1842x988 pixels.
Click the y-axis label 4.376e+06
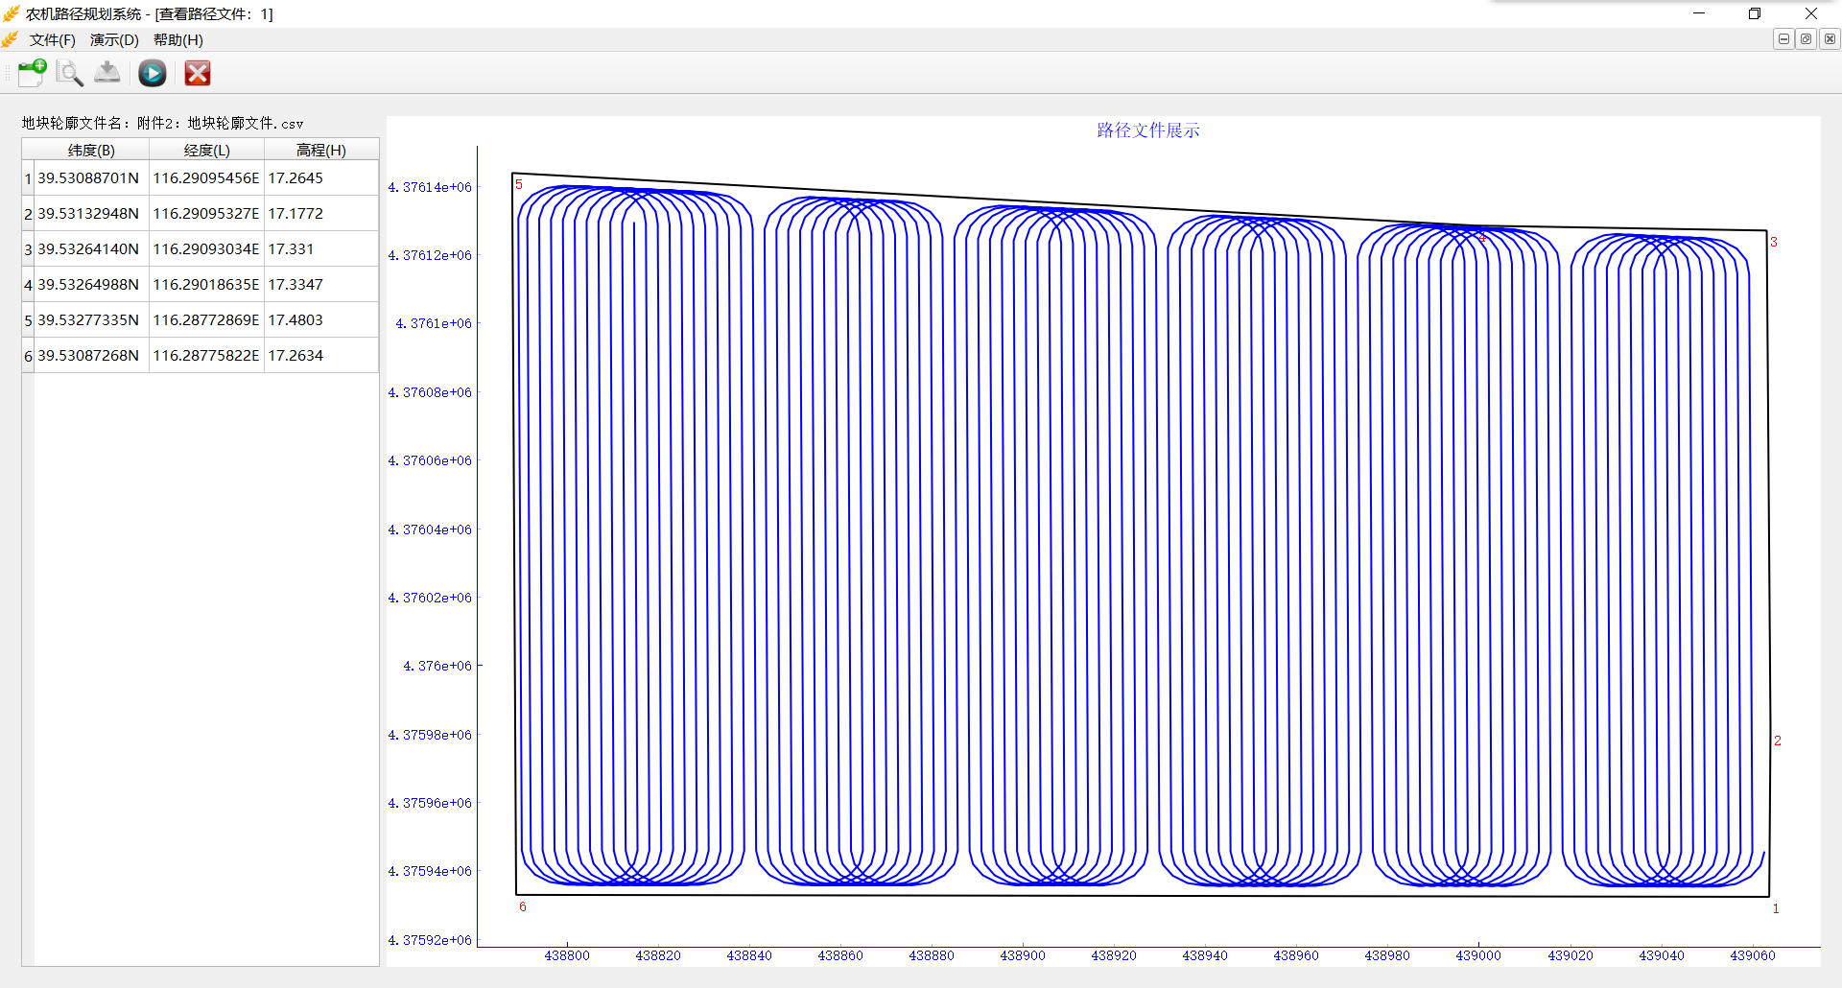click(x=437, y=666)
